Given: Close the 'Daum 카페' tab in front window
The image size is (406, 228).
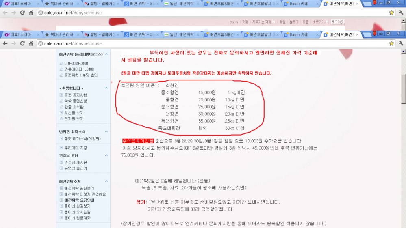Looking at the screenshot, I should pos(317,34).
